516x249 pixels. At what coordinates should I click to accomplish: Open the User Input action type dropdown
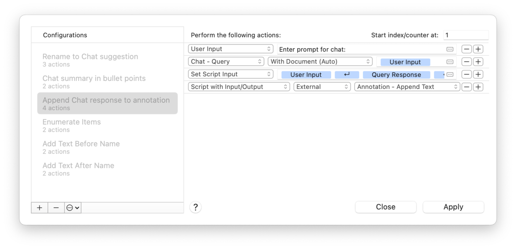pyautogui.click(x=230, y=49)
